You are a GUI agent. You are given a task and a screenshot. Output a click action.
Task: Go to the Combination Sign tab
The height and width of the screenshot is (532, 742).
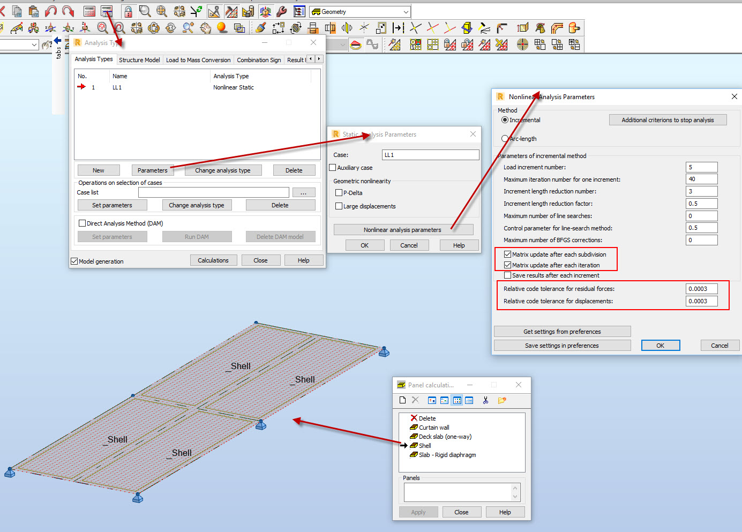pos(259,60)
